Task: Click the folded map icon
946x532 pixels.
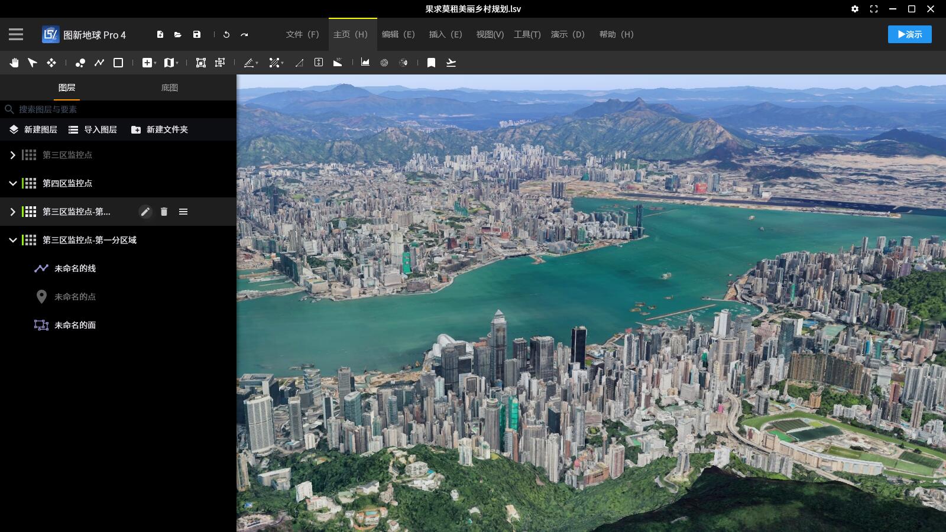Action: pyautogui.click(x=169, y=63)
